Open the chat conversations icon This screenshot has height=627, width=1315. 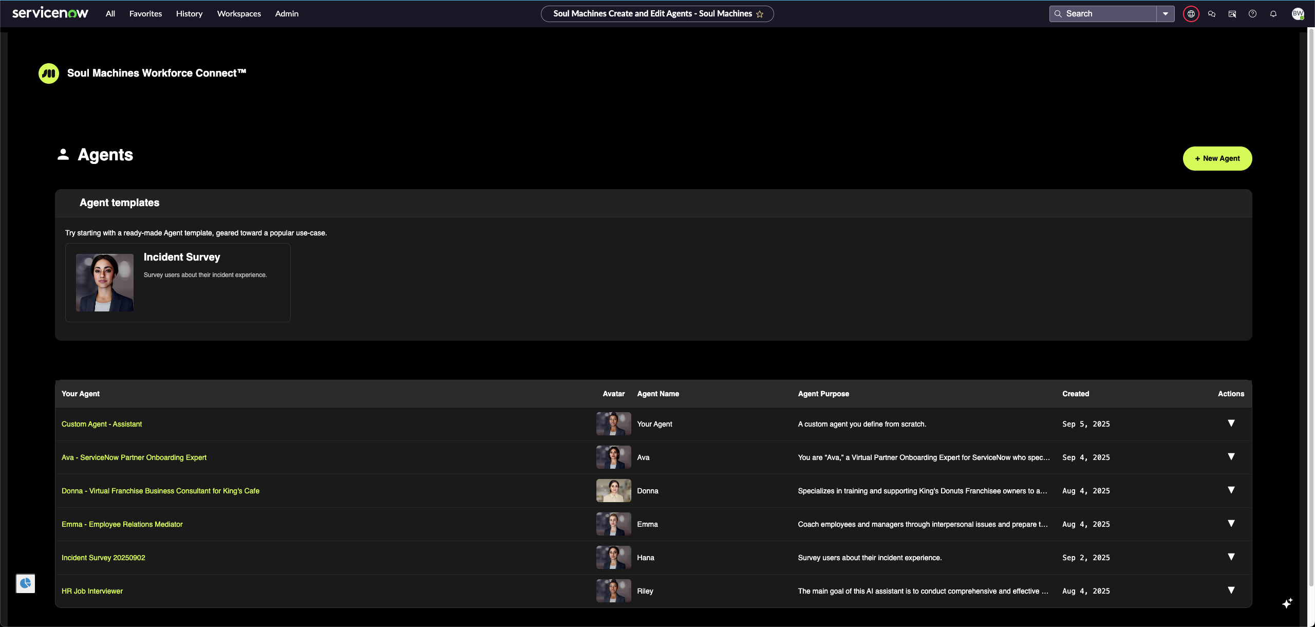1211,14
